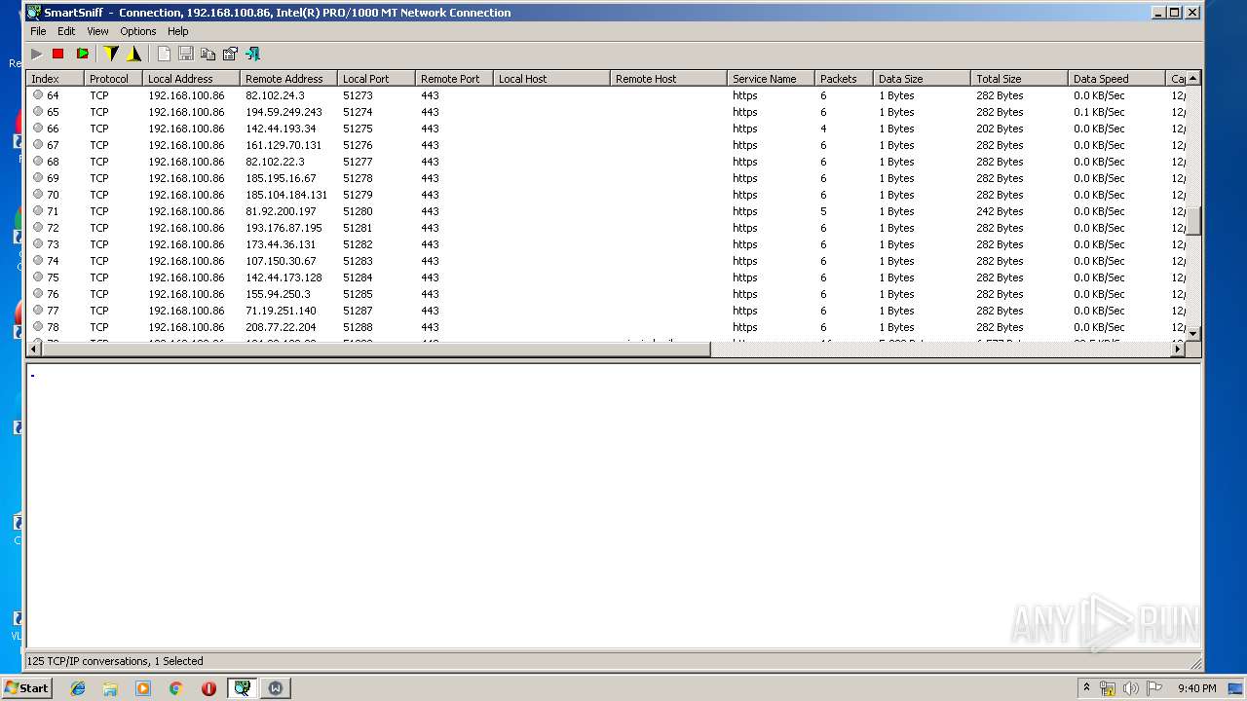Select remote address 208.77.22.204

point(281,327)
